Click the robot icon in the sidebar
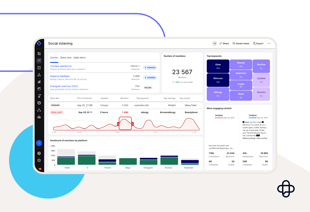Screen dimensions: 310x212 39,117
